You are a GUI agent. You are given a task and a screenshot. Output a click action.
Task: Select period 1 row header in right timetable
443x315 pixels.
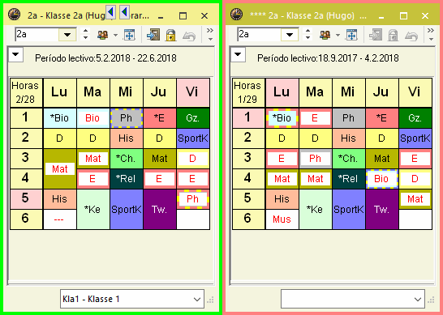click(248, 118)
